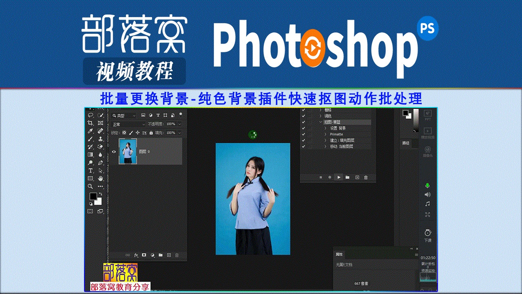Toggle lock position

[138, 133]
